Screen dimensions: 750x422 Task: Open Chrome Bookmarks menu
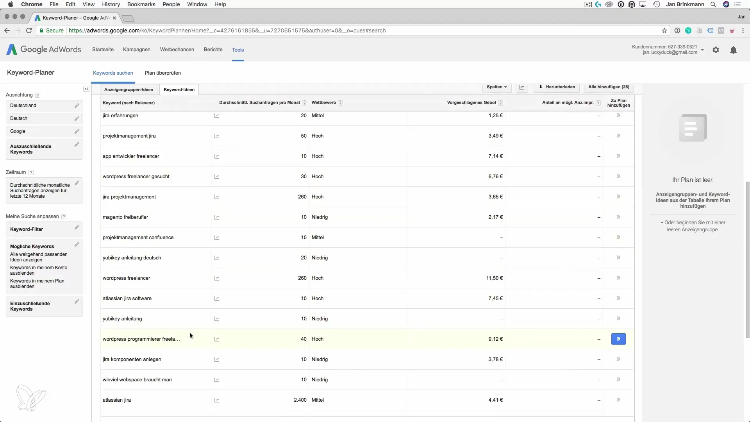141,4
